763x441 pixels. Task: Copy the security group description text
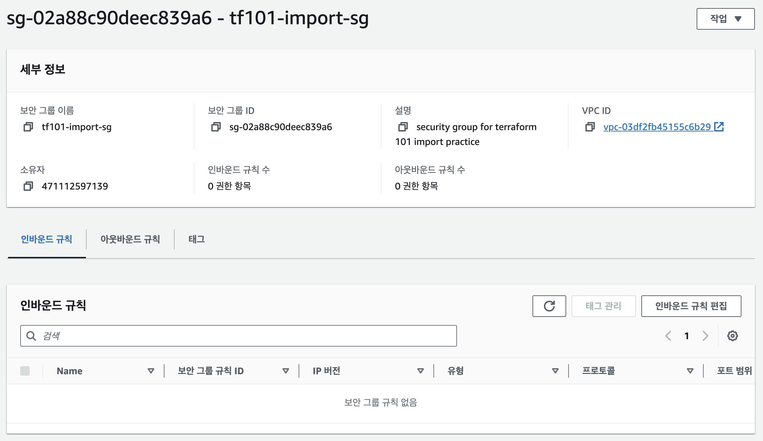pyautogui.click(x=403, y=127)
